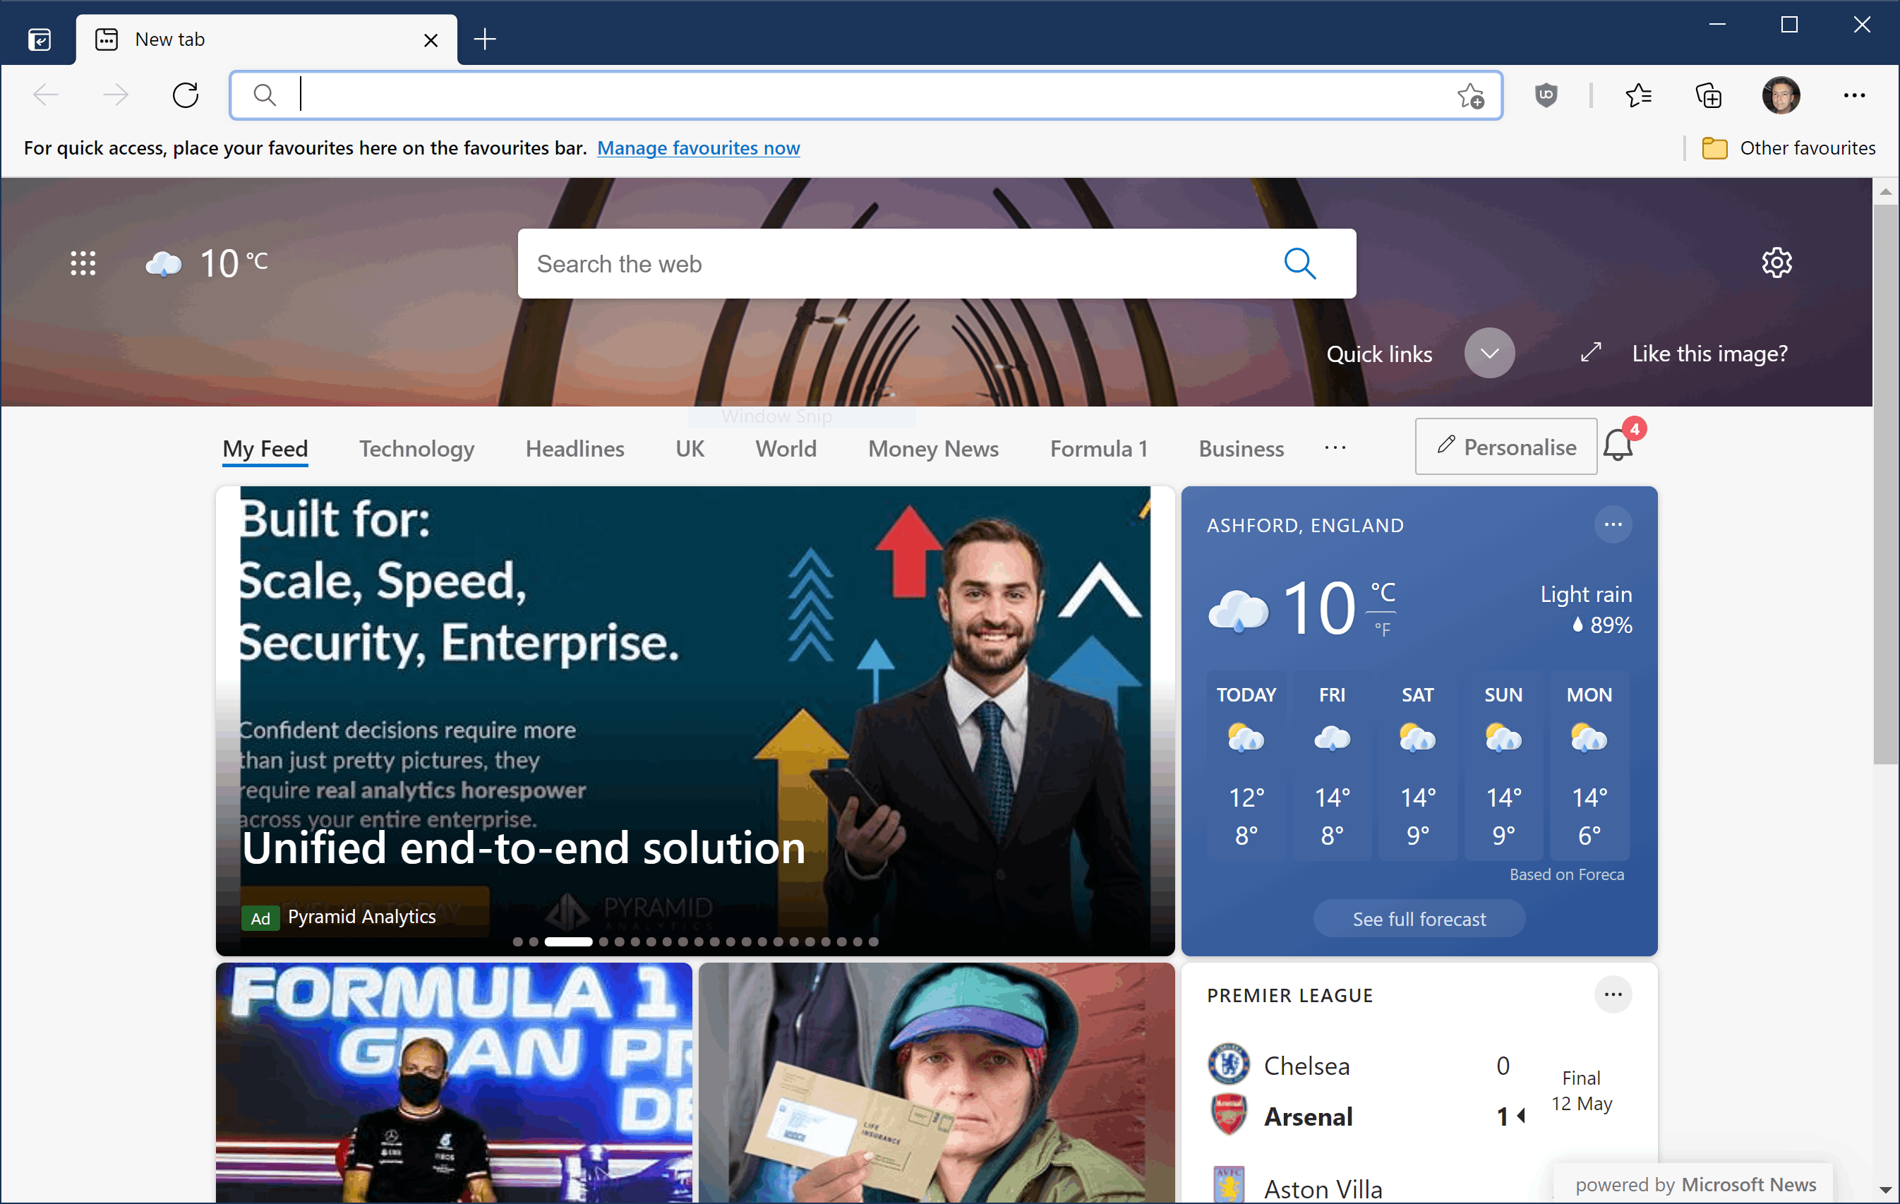This screenshot has width=1900, height=1204.
Task: Click the refresh page icon
Action: tap(186, 95)
